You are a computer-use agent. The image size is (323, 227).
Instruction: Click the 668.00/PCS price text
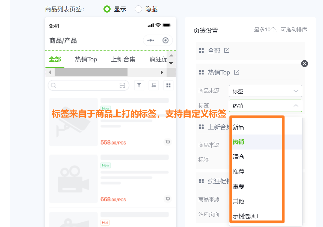tap(113, 199)
